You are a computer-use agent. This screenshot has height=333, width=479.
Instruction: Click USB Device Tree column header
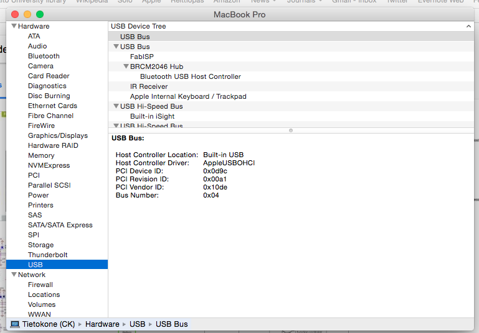coord(291,26)
